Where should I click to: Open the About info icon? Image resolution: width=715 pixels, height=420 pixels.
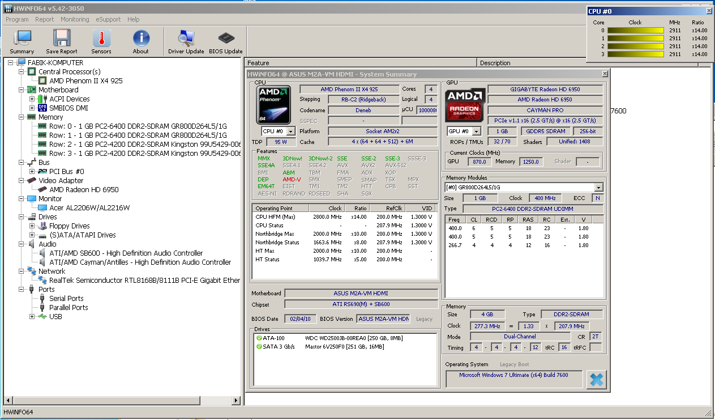141,42
